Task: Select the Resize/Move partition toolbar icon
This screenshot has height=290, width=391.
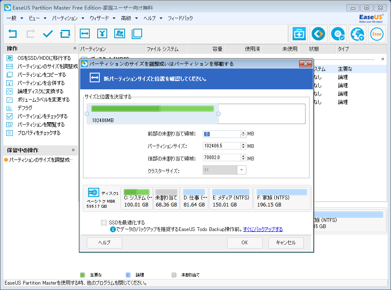Action: pos(85,33)
